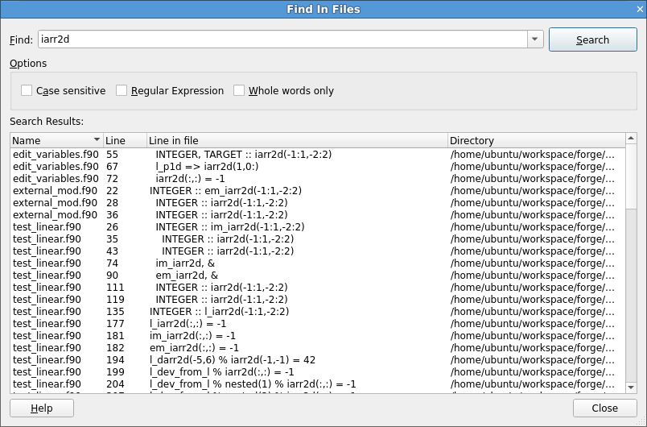Viewport: 647px width, 427px height.
Task: Enable the Case sensitive checkbox
Action: 27,91
